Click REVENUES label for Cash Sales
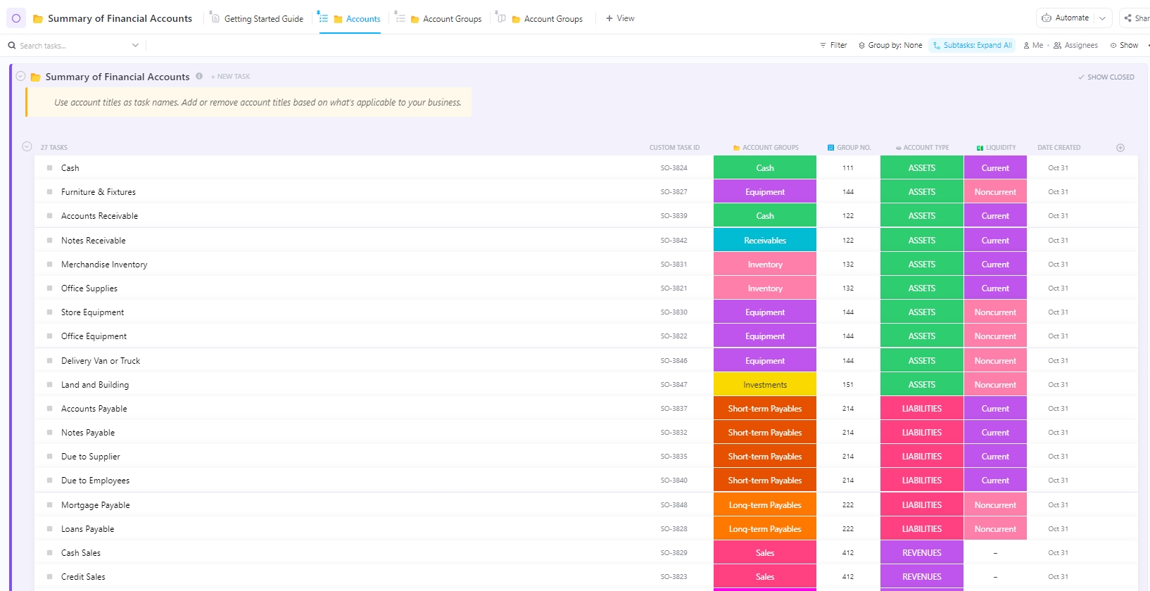The height and width of the screenshot is (591, 1150). point(922,553)
